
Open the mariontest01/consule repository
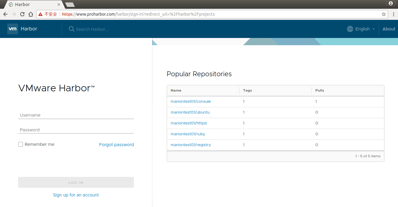[191, 102]
